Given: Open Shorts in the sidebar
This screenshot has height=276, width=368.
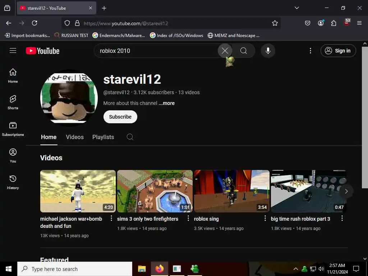Looking at the screenshot, I should click(x=13, y=102).
